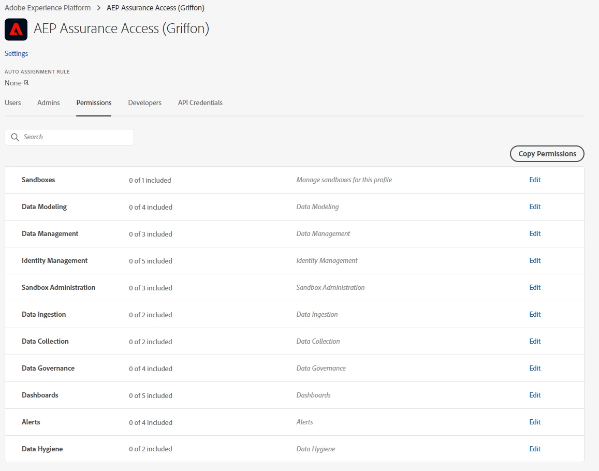Click "Manage sandboxes for this profile" description
Screen dimensions: 599x471
[344, 180]
